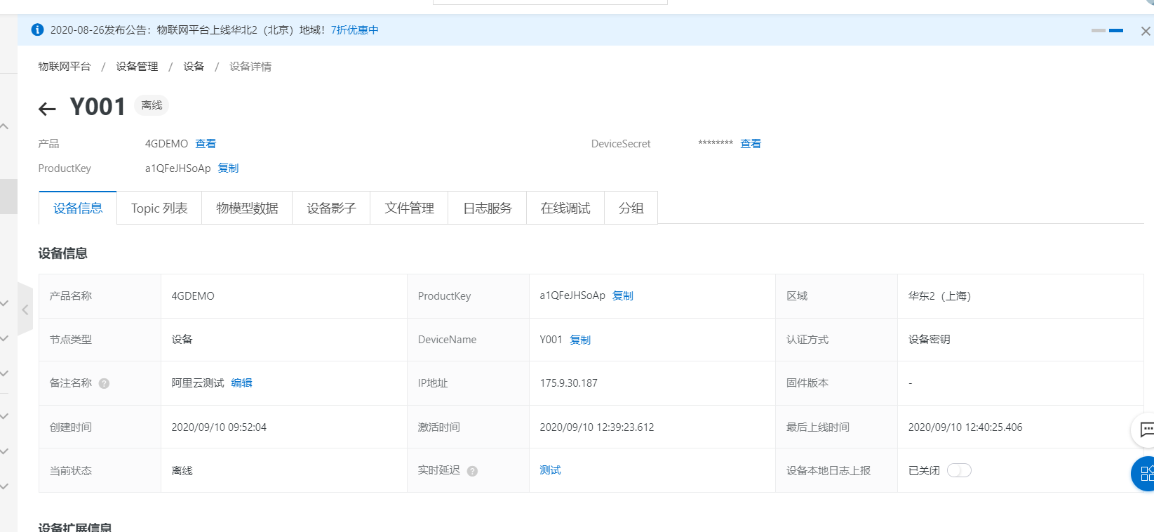Click the 已关闭 label beside the log switch
The image size is (1154, 532).
coord(924,471)
